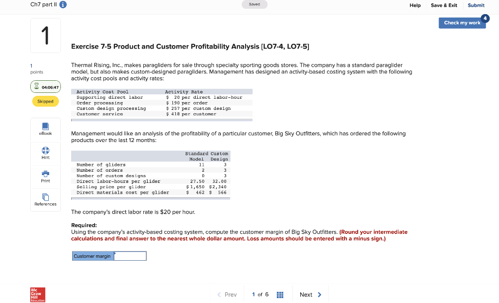
Task: Show a Hint for this question
Action: coord(45,153)
